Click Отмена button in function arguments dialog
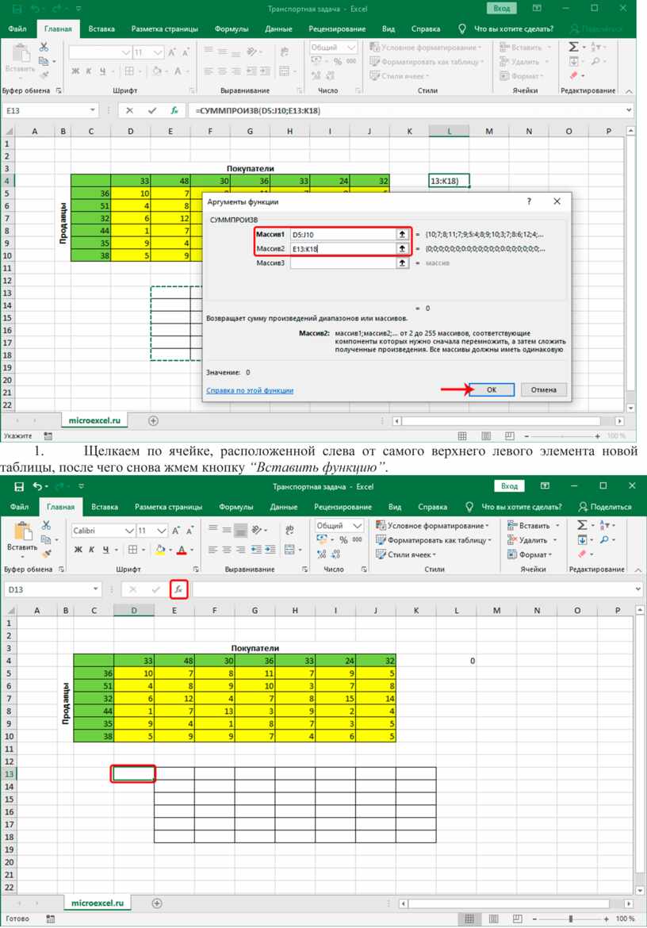This screenshot has width=647, height=928. (543, 389)
